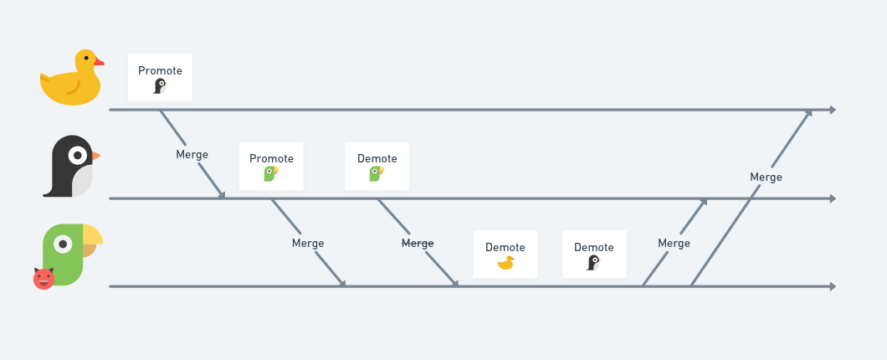Click the small penguin icon in the Promote card
This screenshot has height=360, width=887.
click(160, 86)
